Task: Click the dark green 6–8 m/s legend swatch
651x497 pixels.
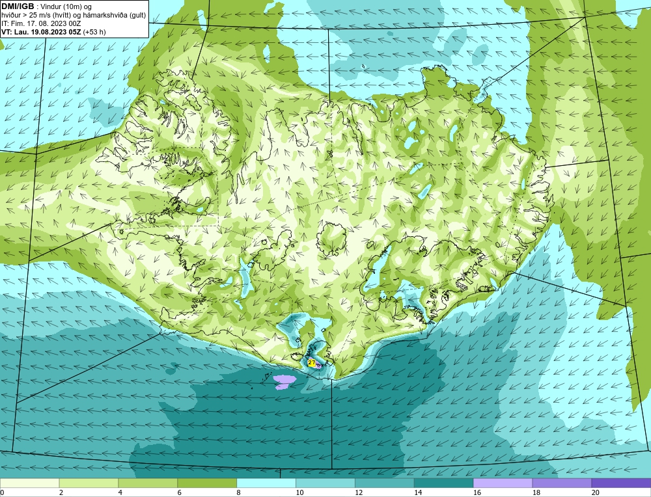Action: coord(207,483)
